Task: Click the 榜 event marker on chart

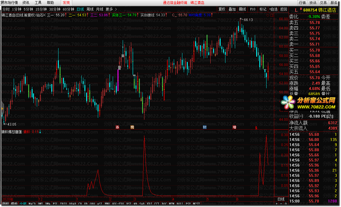Action: pos(132,127)
